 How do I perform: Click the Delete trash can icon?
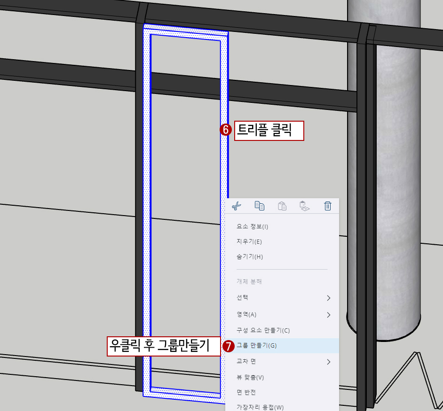[328, 206]
